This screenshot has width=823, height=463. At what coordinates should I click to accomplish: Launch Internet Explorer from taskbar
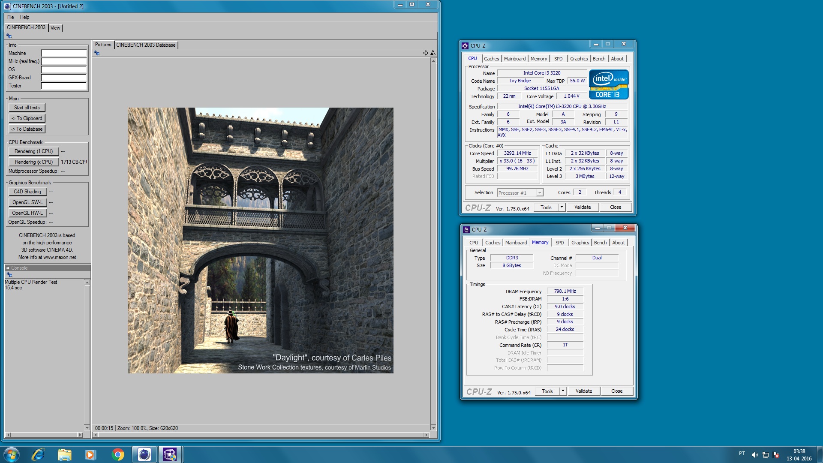[x=38, y=454]
